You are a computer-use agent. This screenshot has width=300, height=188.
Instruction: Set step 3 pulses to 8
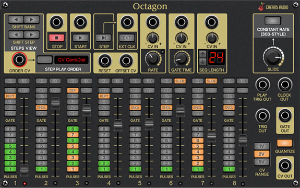pos(73,129)
